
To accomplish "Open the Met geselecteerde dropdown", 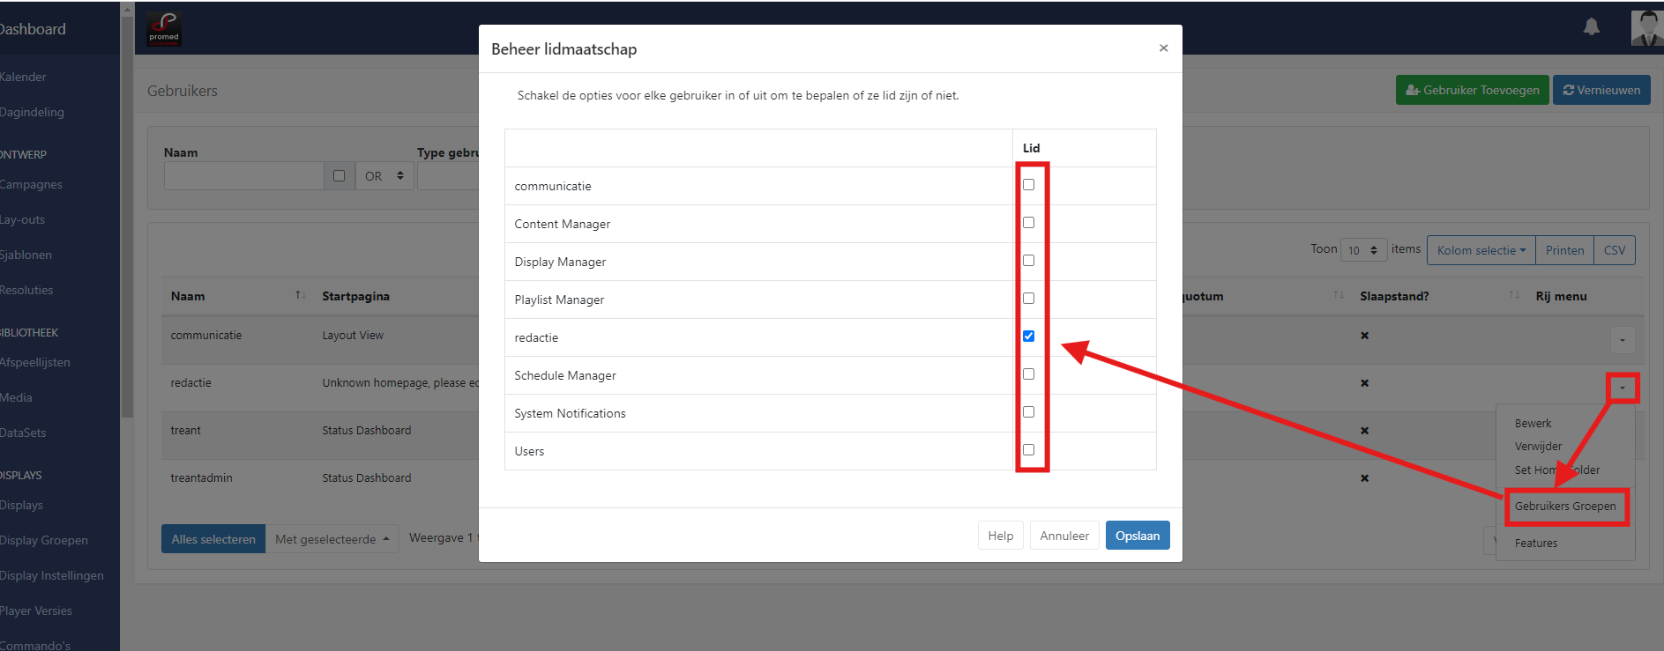I will [x=332, y=539].
